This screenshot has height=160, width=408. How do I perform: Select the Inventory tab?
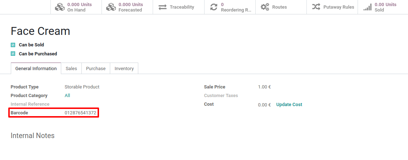(124, 68)
